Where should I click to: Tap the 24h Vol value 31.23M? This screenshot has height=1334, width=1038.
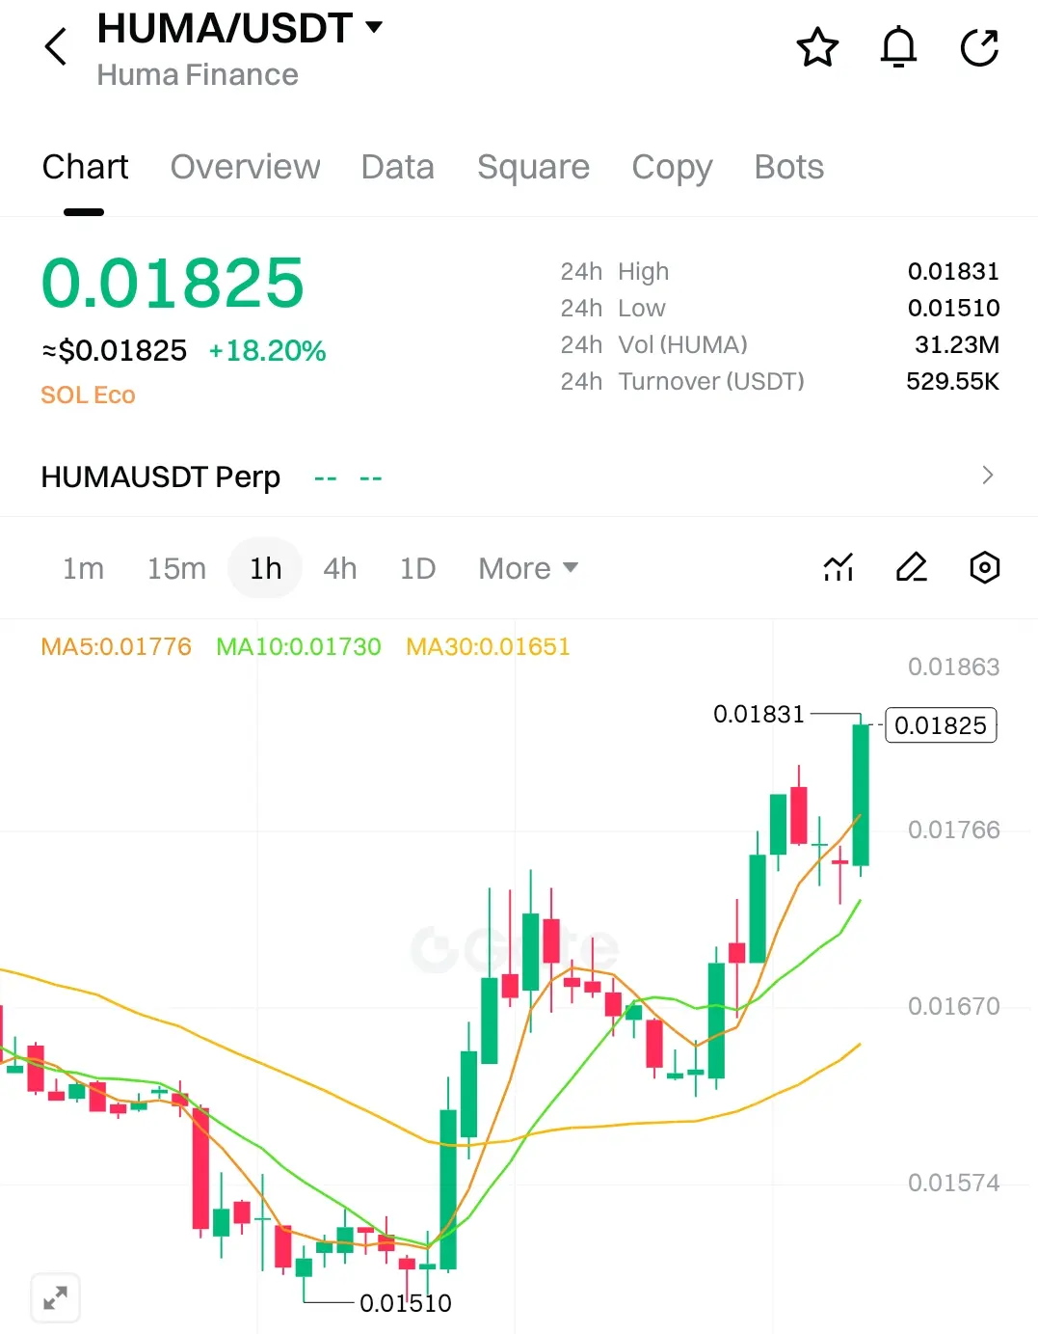point(956,344)
